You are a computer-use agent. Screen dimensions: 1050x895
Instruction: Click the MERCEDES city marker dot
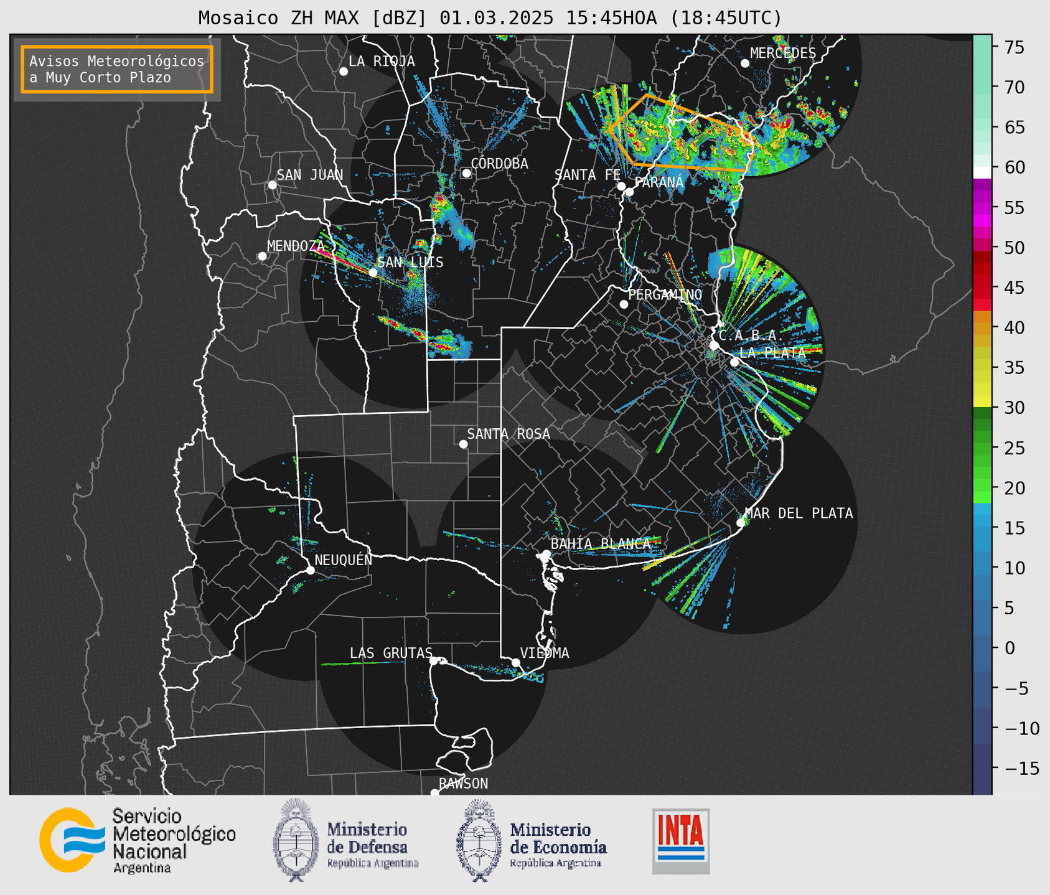tap(745, 63)
